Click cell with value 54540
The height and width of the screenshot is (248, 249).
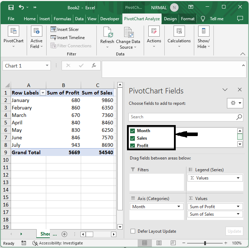point(97,152)
